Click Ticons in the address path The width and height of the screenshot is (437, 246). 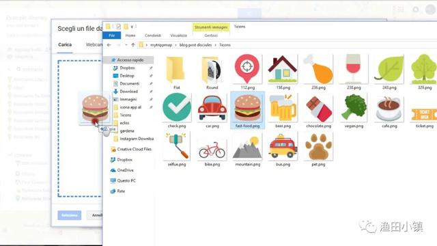[x=225, y=45]
